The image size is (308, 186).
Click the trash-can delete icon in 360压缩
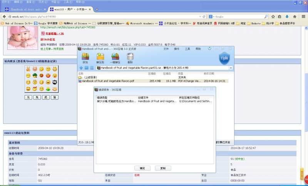(x=130, y=58)
